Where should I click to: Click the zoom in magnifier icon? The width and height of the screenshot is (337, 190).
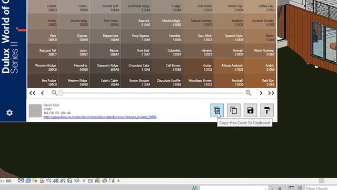pos(249,93)
